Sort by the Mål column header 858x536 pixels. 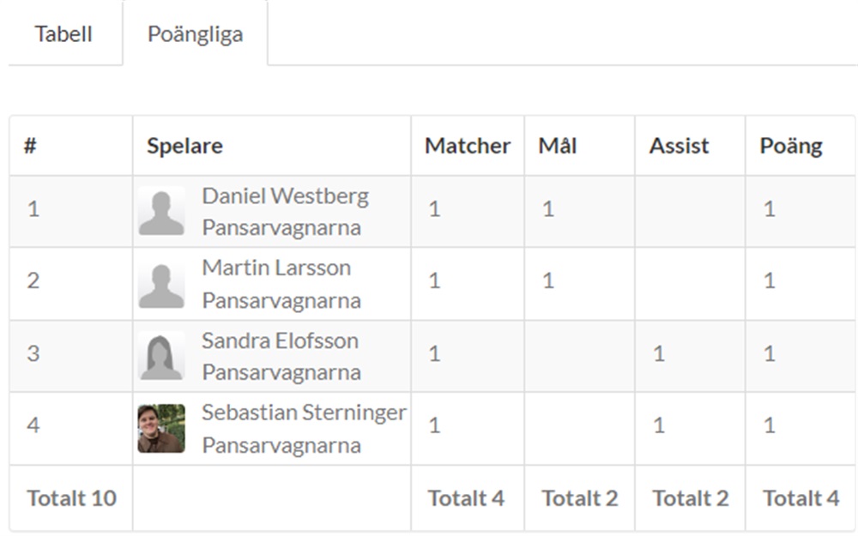pos(558,146)
